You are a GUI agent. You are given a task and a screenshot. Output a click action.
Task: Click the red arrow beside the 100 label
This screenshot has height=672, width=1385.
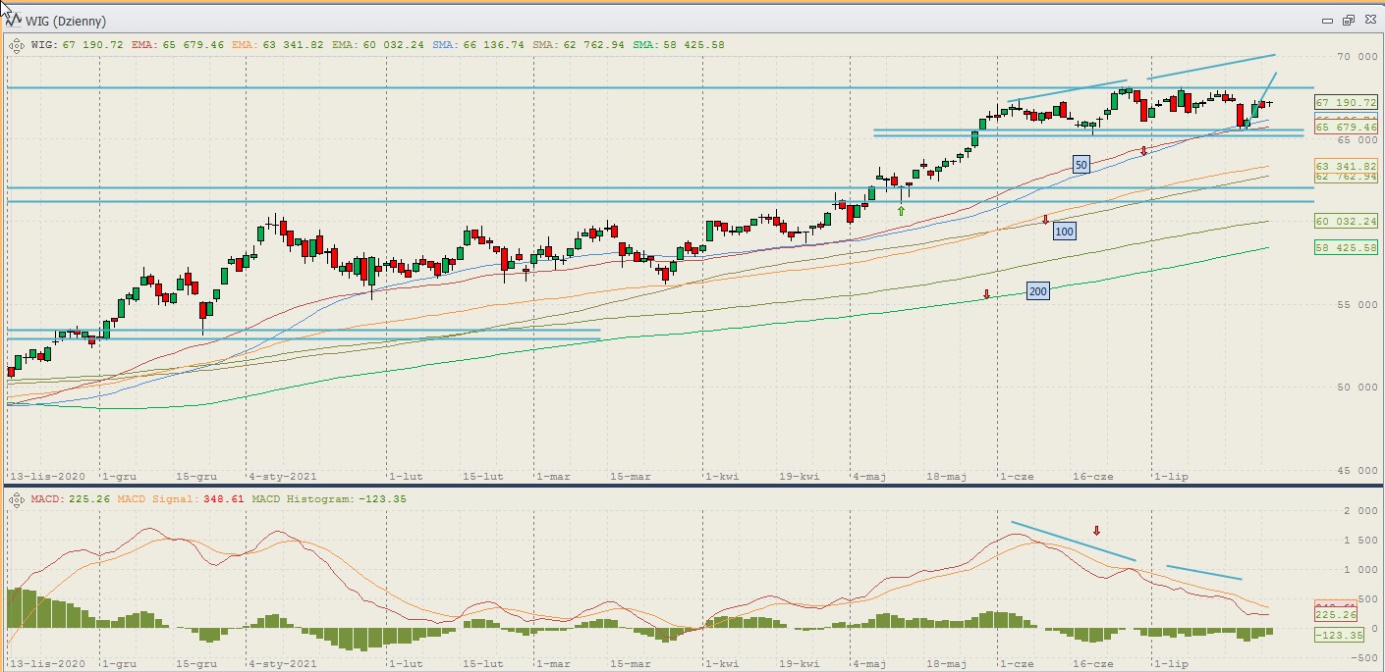pyautogui.click(x=1045, y=220)
